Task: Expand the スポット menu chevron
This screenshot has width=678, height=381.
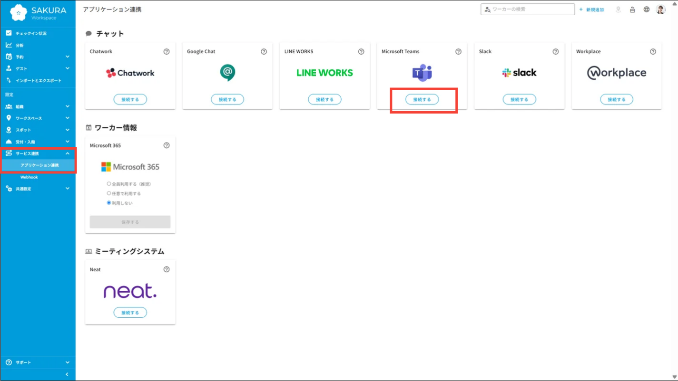Action: click(x=68, y=130)
